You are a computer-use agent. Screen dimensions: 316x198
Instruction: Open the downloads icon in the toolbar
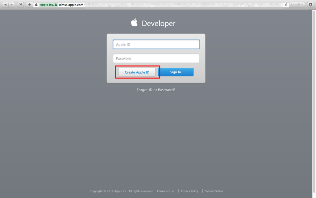pyautogui.click(x=310, y=5)
